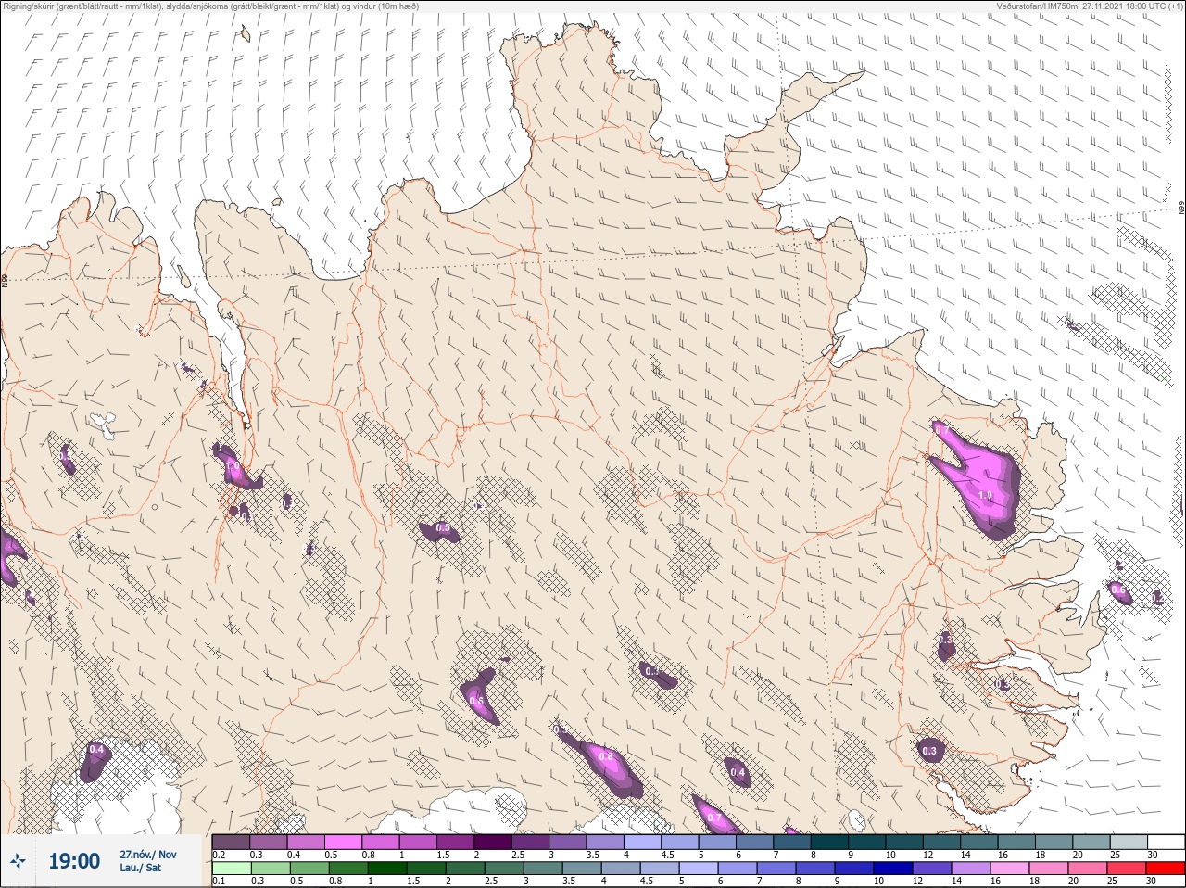Pick the pale green 0.1 rain scale swatch
The height and width of the screenshot is (888, 1186).
point(231,869)
